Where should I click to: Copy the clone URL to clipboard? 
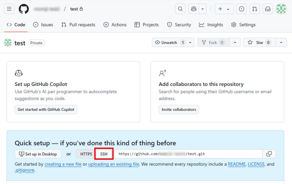point(269,154)
